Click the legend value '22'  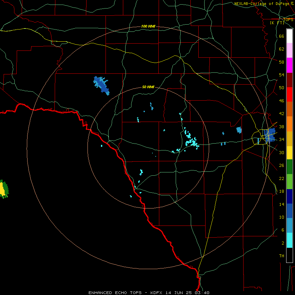pyautogui.click(x=282, y=179)
